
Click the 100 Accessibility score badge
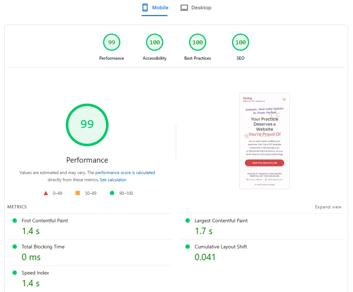click(x=154, y=42)
